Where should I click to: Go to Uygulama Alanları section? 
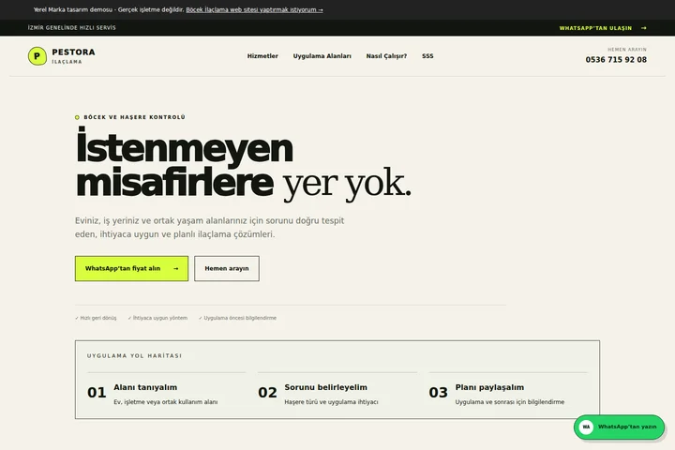(x=322, y=56)
